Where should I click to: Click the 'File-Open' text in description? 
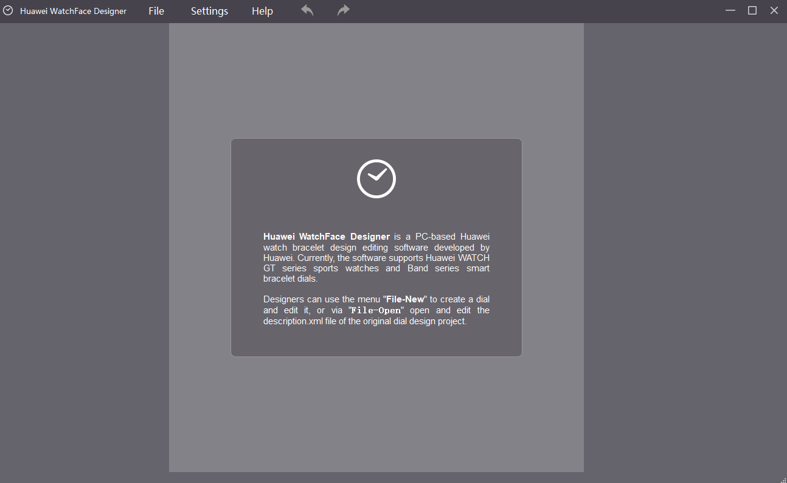376,310
